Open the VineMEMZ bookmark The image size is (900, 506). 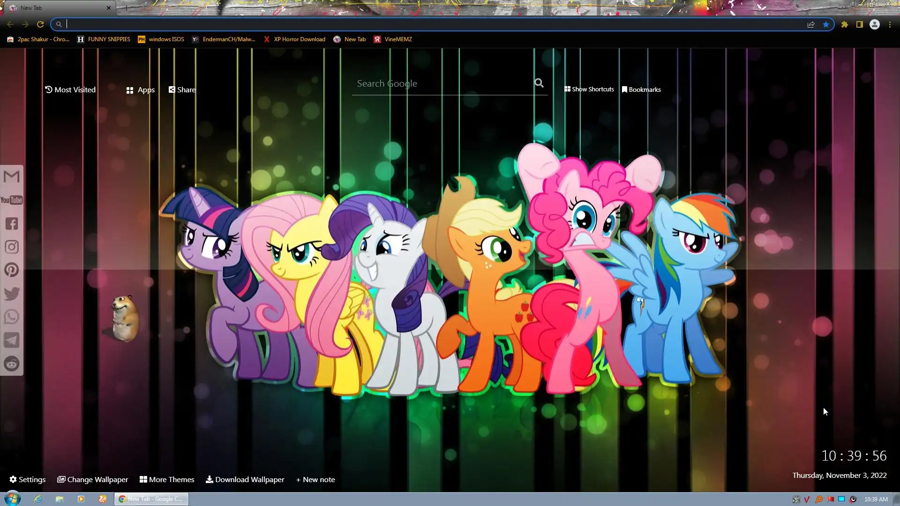tap(393, 39)
